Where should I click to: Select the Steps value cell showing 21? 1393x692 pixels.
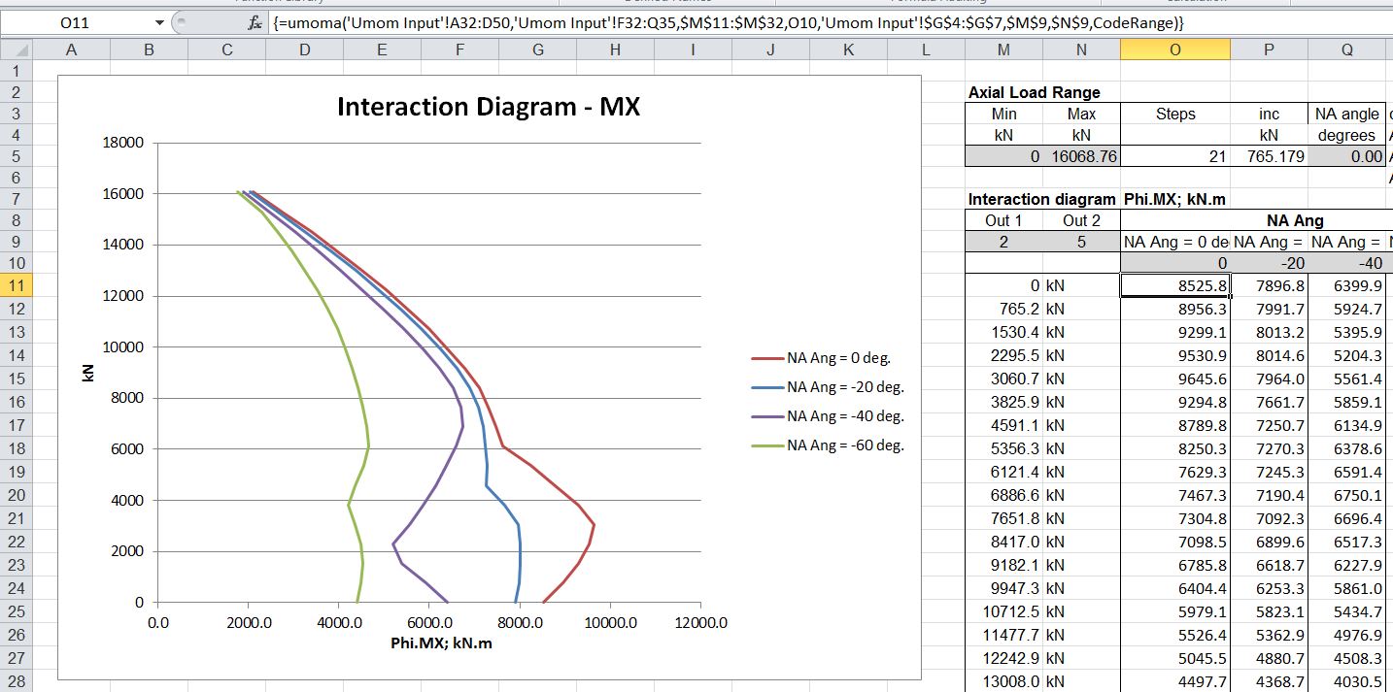coord(1174,156)
